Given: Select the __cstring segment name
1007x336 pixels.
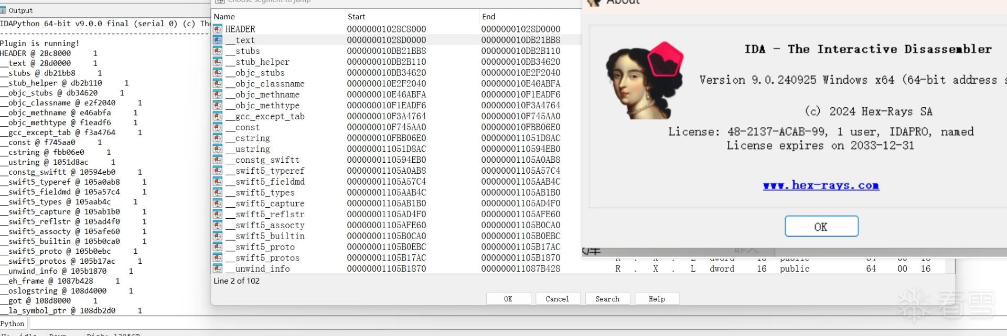Looking at the screenshot, I should pos(248,138).
